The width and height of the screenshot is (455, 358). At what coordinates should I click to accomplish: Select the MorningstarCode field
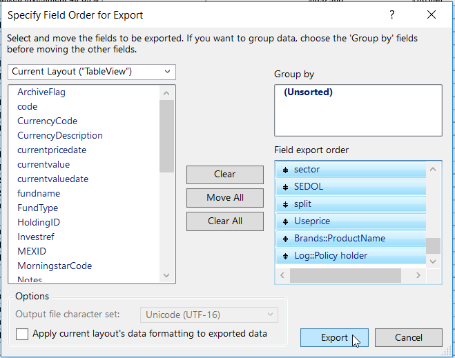(55, 266)
